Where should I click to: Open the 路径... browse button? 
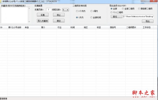point(116,17)
